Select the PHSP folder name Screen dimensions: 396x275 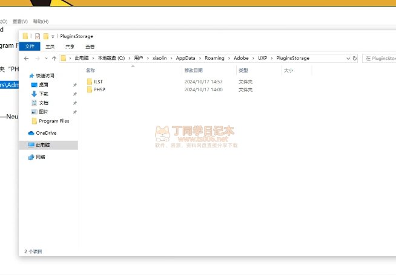(x=99, y=89)
